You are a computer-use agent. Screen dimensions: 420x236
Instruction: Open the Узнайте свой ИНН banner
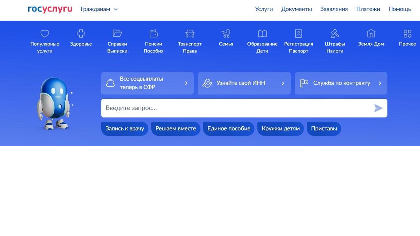coord(244,83)
